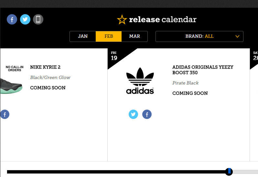The height and width of the screenshot is (177, 258).
Task: Click the FRI 19 date marker
Action: tap(114, 56)
